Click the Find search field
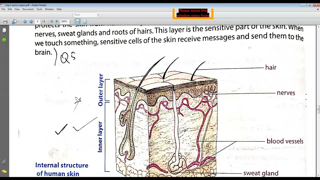Image resolution: width=320 pixels, height=180 pixels. pos(85,15)
